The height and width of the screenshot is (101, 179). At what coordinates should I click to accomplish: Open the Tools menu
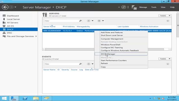tap(154, 7)
